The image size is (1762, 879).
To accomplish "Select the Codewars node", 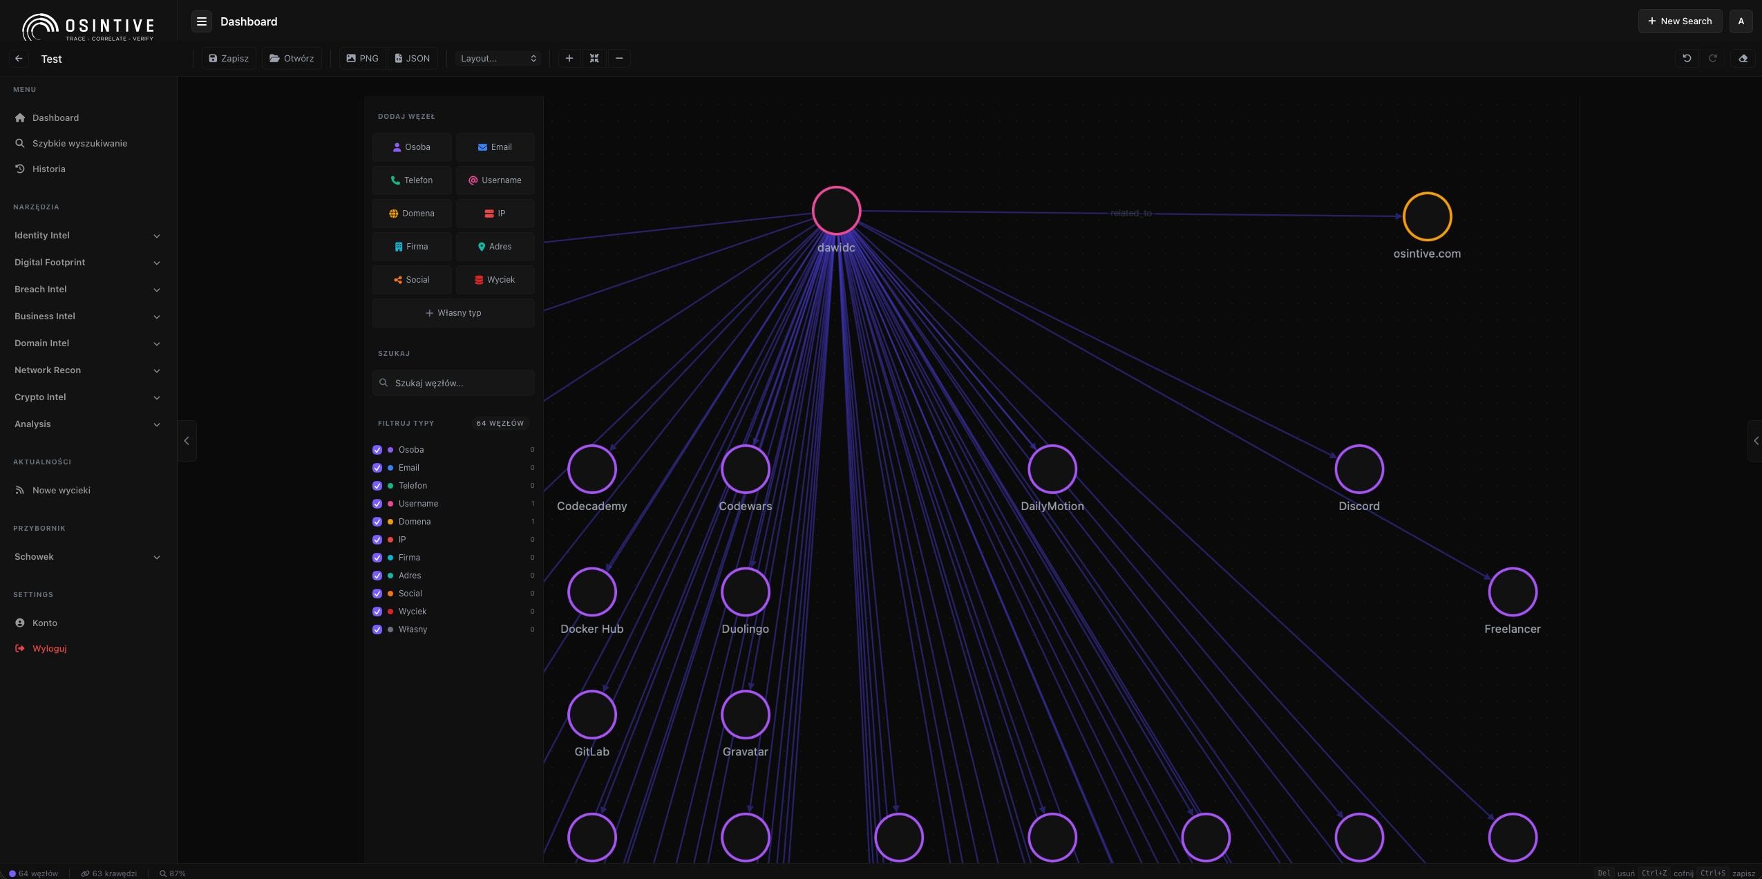I will (x=746, y=469).
